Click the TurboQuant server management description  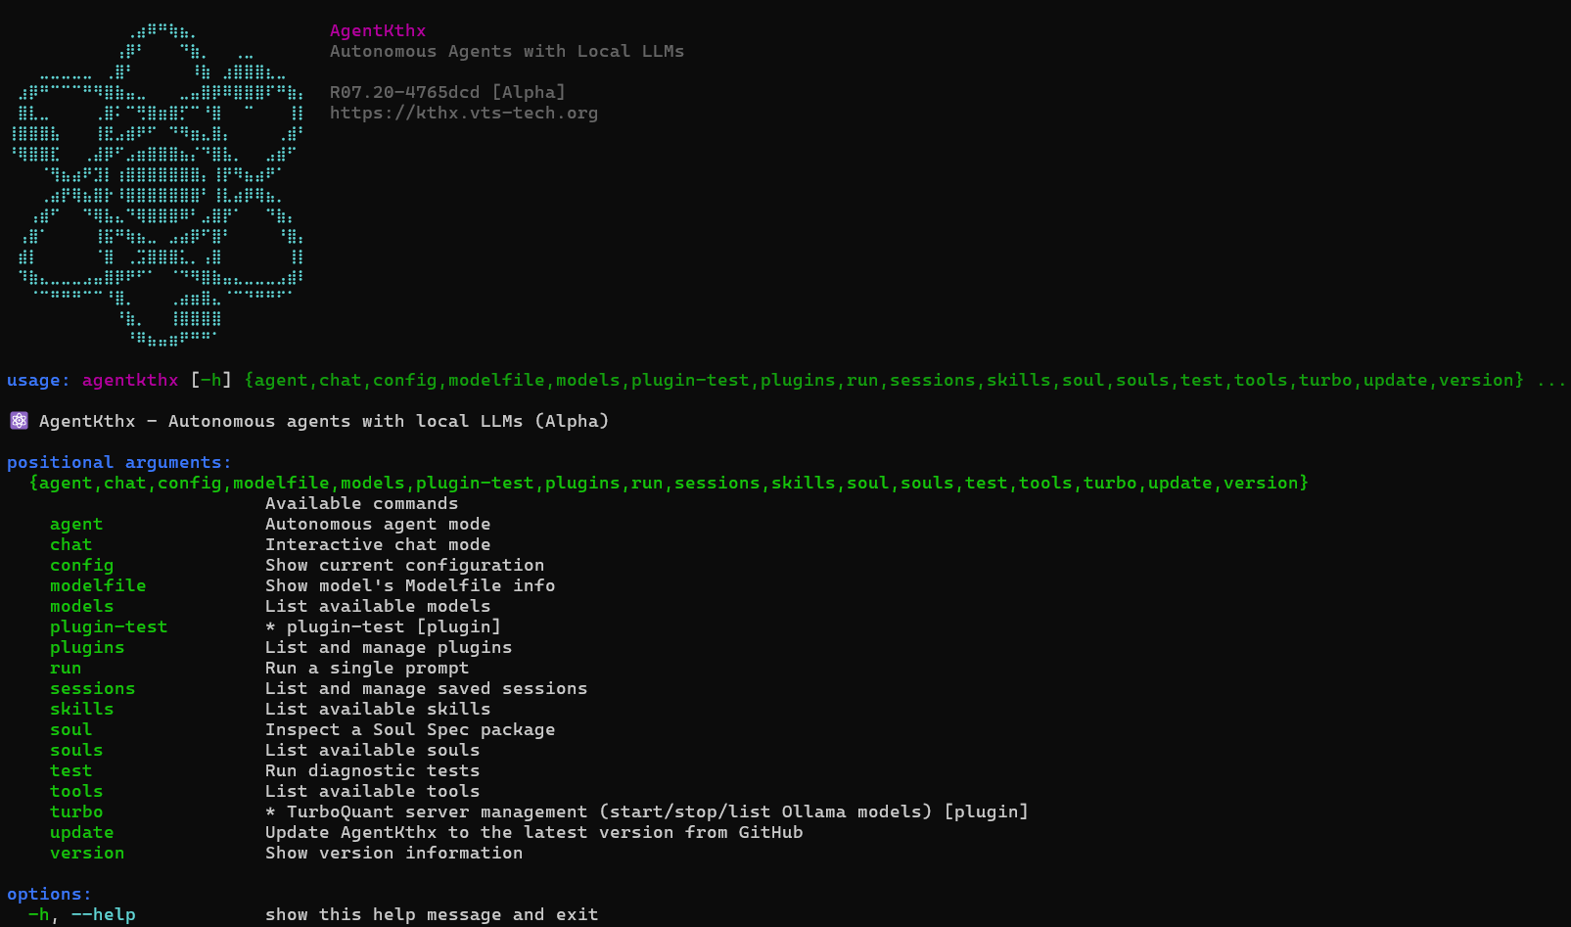pos(647,811)
